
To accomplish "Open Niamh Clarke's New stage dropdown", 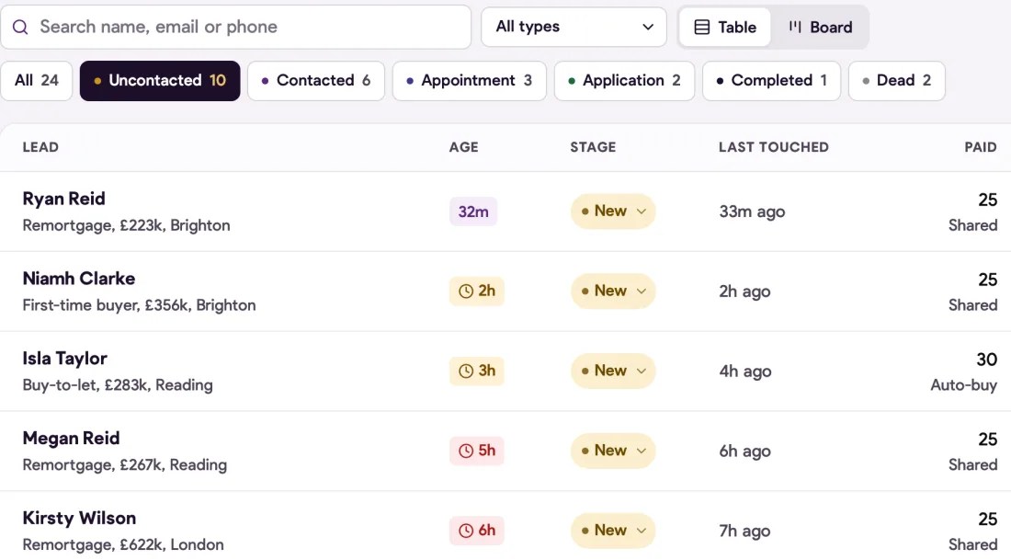I will (x=613, y=291).
